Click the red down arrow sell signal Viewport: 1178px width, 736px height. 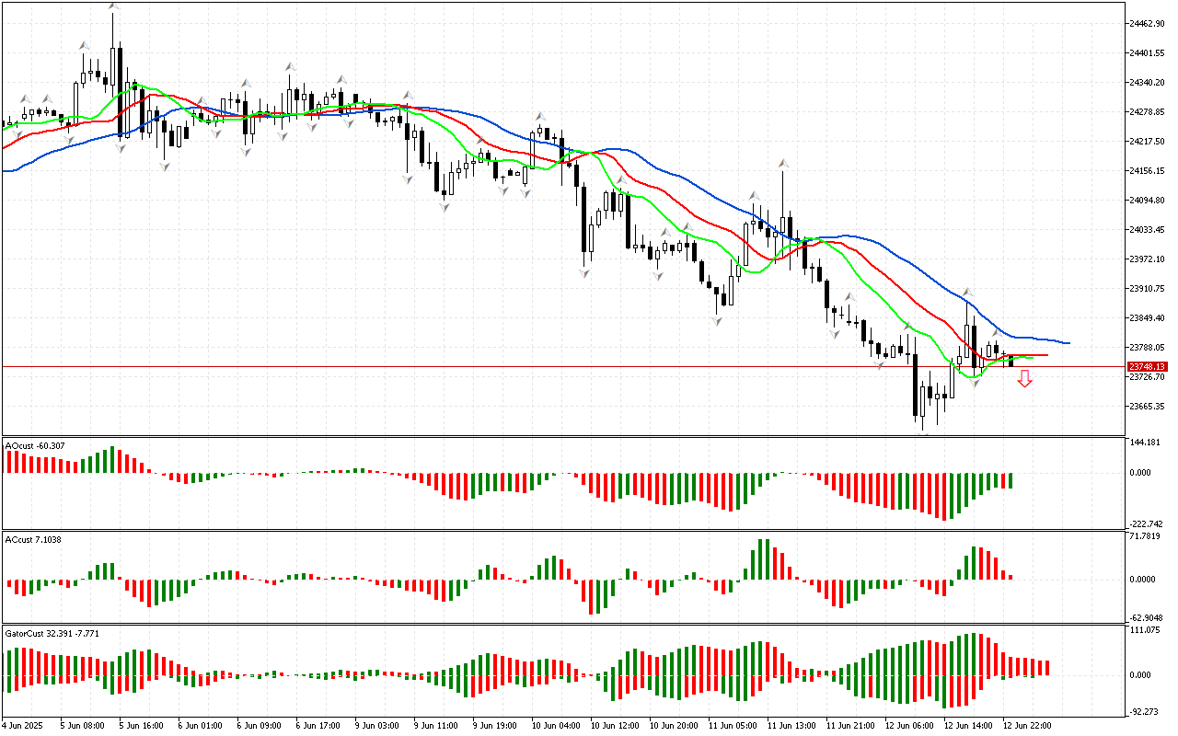pos(1024,379)
